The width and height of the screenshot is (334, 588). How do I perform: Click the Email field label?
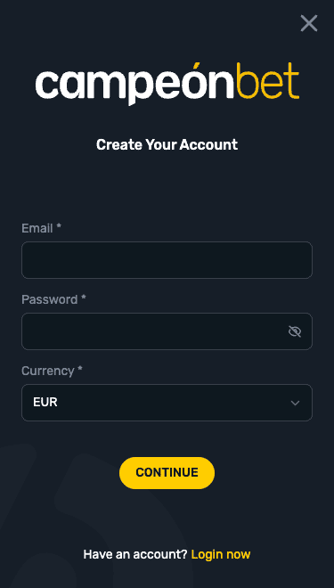[37, 228]
